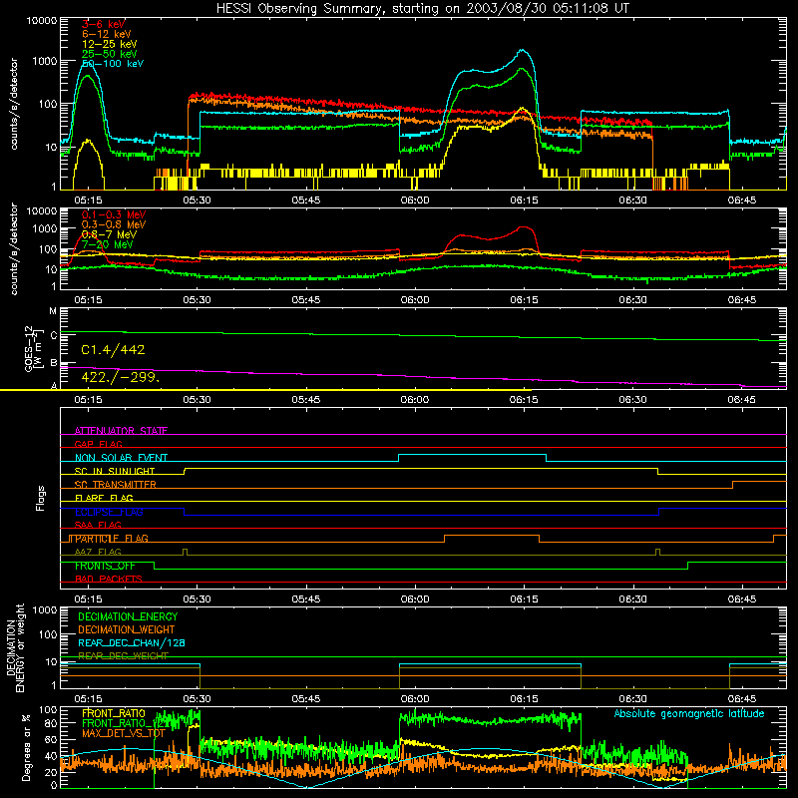Click the REAR_DEC_CHAN/128 legend label
This screenshot has width=798, height=798.
click(132, 642)
